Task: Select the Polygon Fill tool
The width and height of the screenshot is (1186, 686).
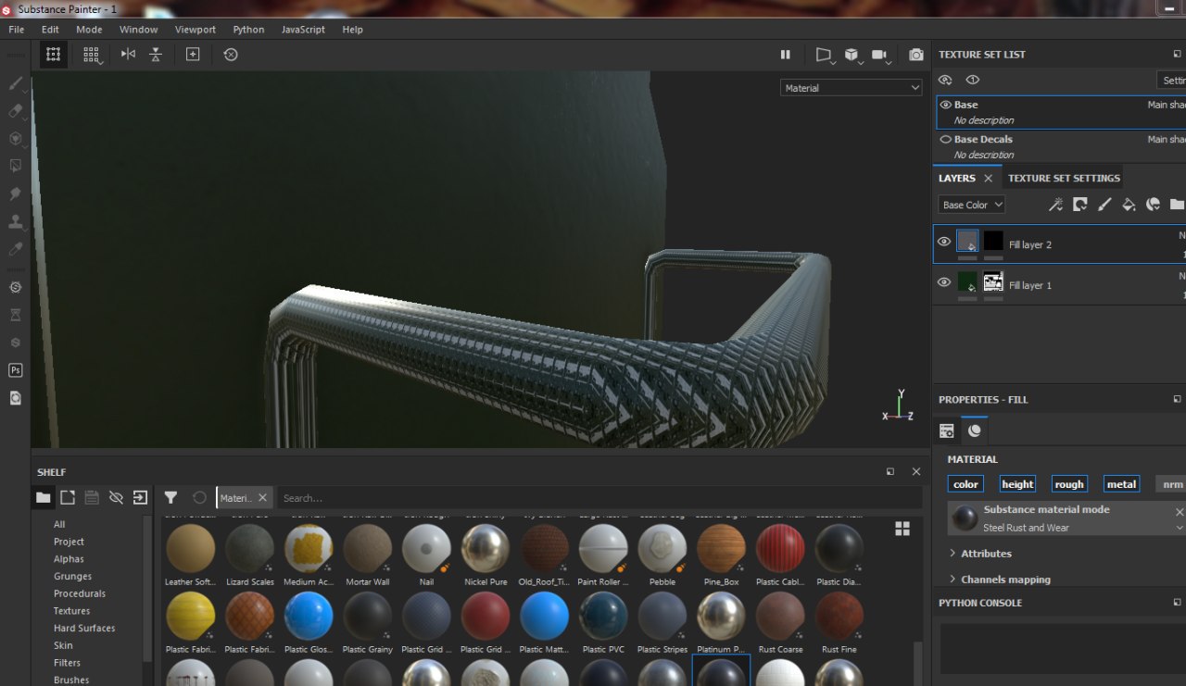Action: [16, 167]
